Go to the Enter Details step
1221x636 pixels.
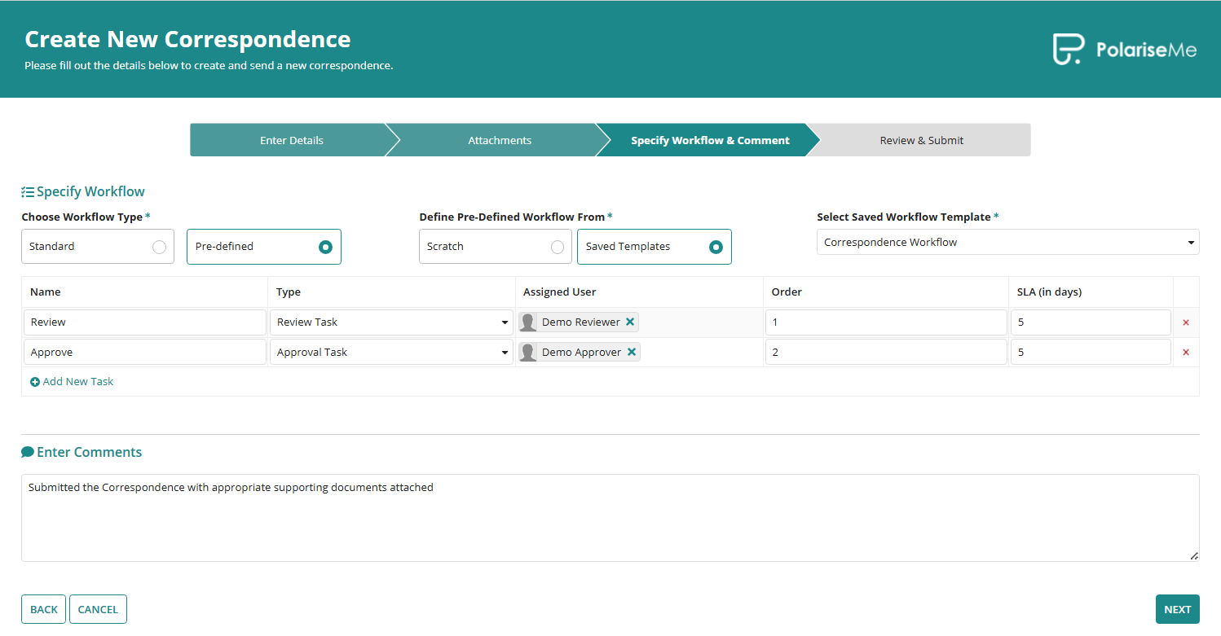291,141
